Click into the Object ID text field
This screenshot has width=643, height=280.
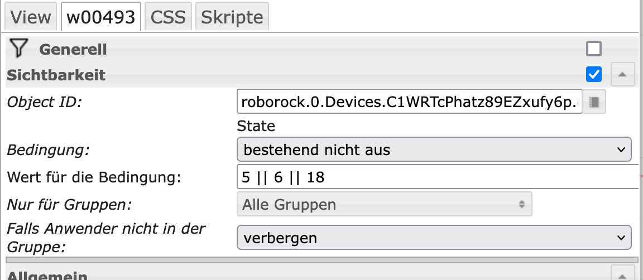(x=409, y=102)
